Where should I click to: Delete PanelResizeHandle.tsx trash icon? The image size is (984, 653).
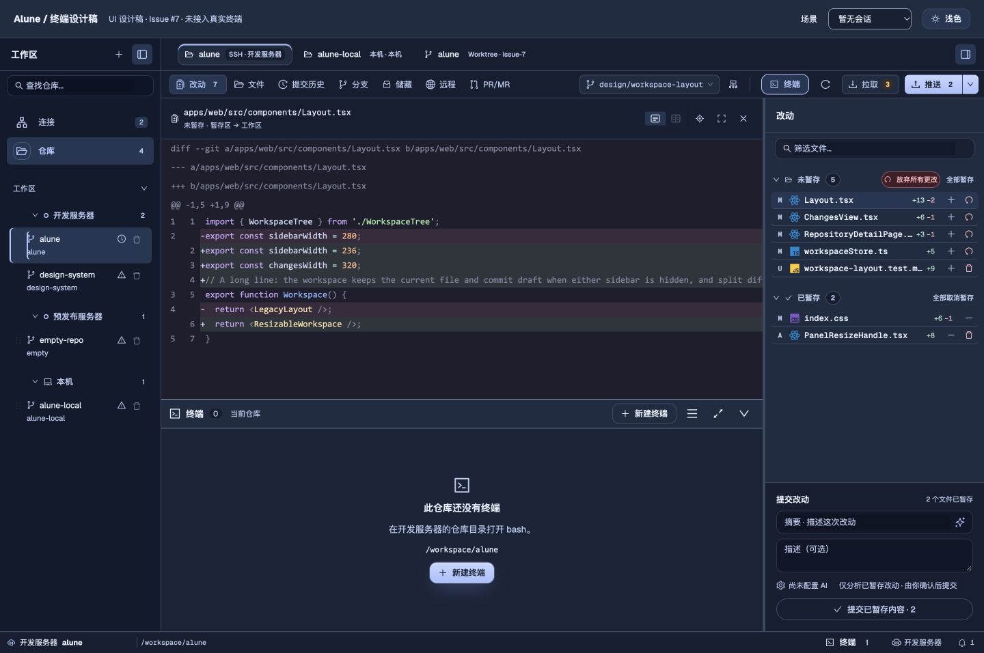pos(968,335)
